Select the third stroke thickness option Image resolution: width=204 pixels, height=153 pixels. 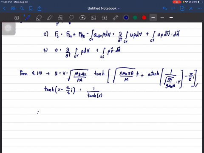coord(171,17)
